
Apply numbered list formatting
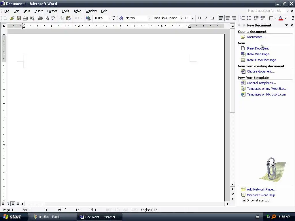click(x=243, y=18)
